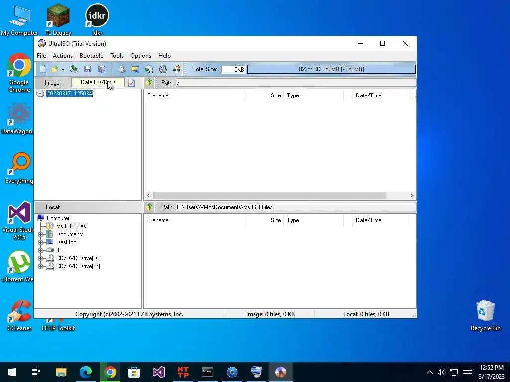The height and width of the screenshot is (382, 510).
Task: Open the File menu
Action: click(41, 56)
